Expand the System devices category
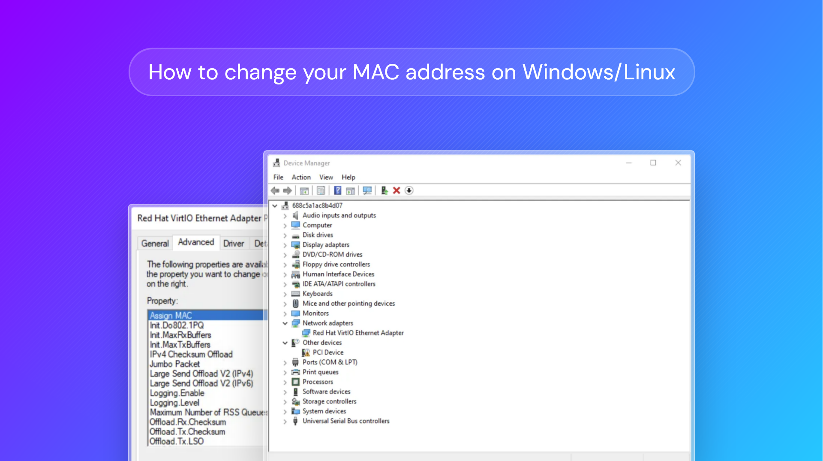Image resolution: width=823 pixels, height=461 pixels. point(285,412)
